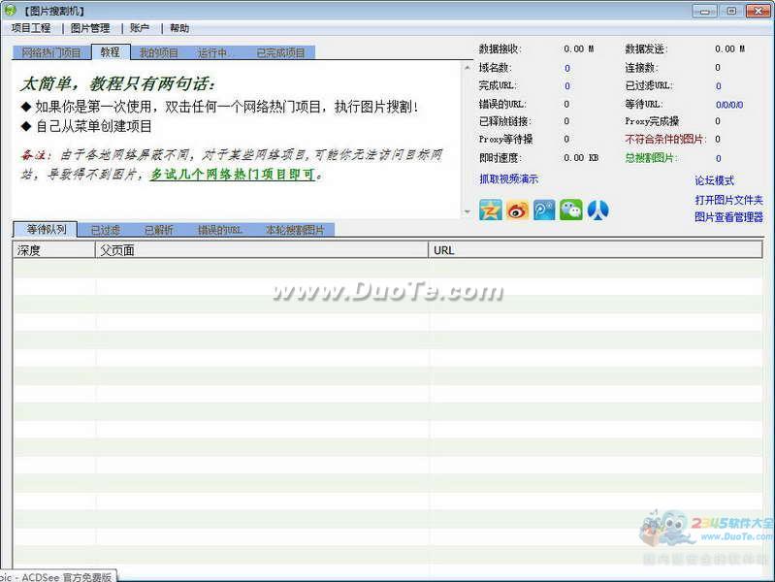Launch 图片查看管理器 link

[728, 217]
